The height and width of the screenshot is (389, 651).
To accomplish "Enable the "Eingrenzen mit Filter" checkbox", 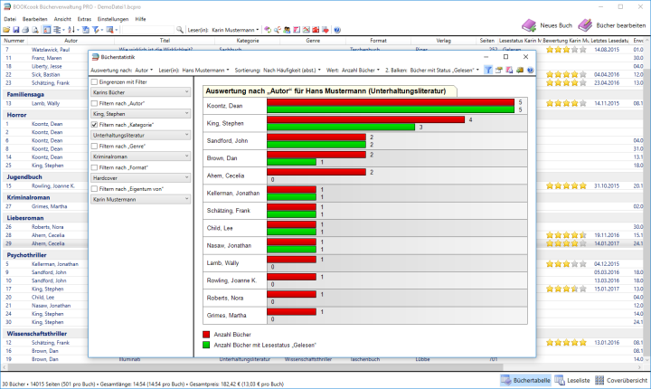I will click(x=96, y=81).
